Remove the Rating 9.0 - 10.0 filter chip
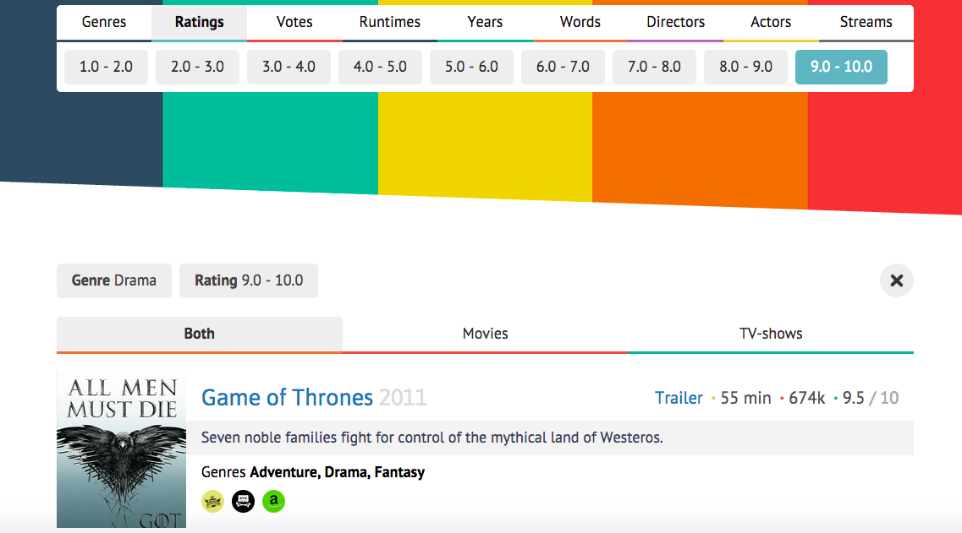The width and height of the screenshot is (962, 533). pos(249,280)
